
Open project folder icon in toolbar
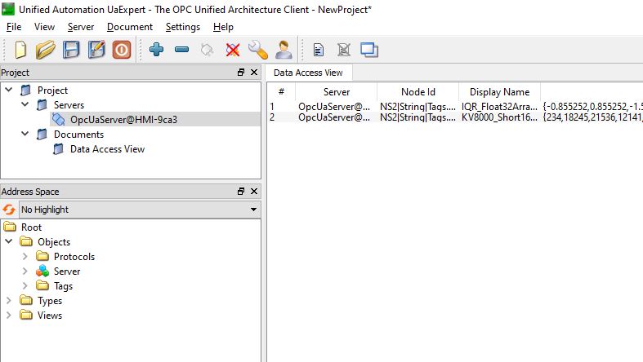click(45, 50)
